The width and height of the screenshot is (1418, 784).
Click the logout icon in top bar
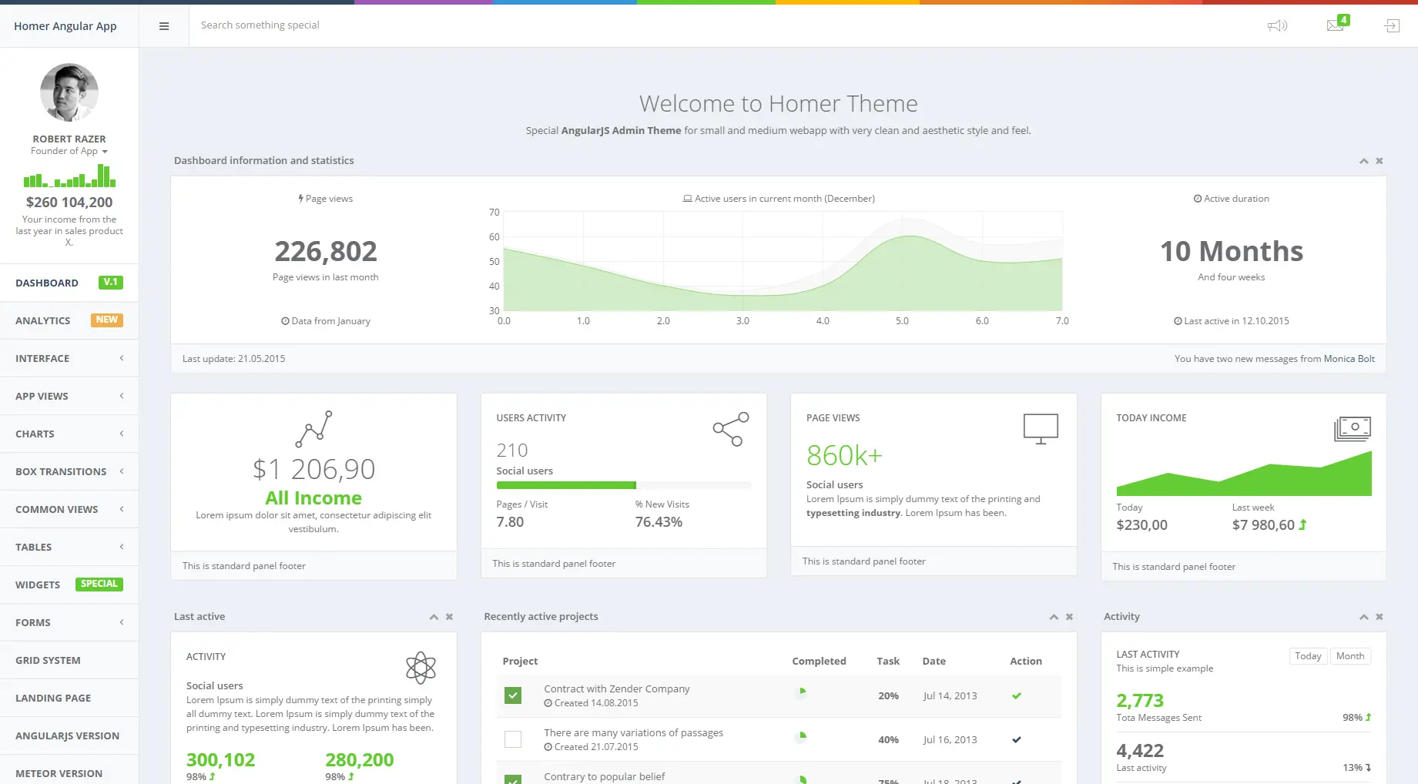pos(1391,26)
